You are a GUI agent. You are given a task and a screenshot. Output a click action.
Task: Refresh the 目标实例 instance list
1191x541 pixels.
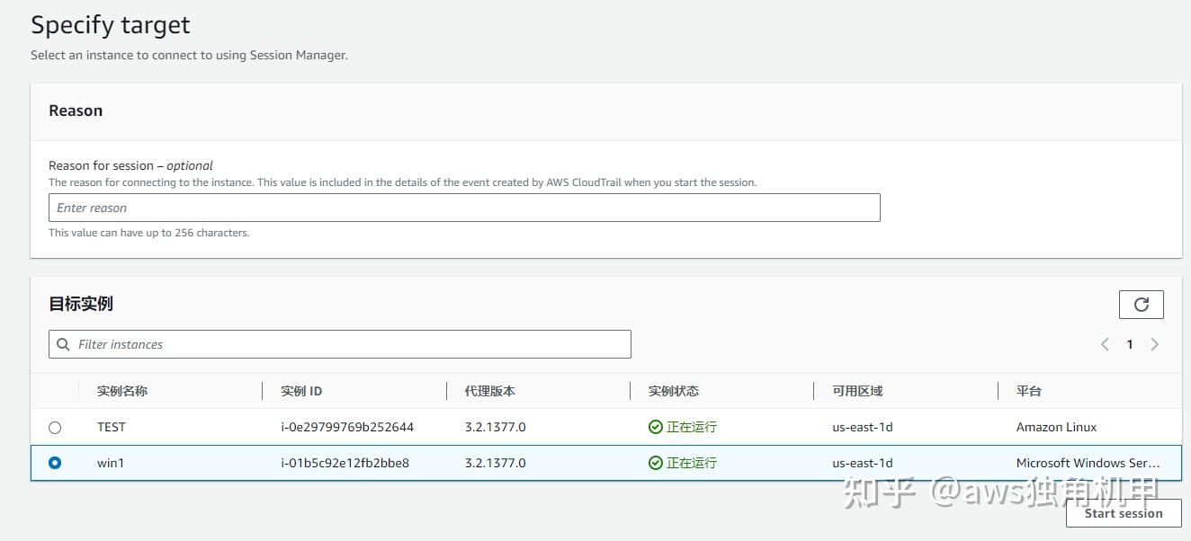[x=1141, y=305]
